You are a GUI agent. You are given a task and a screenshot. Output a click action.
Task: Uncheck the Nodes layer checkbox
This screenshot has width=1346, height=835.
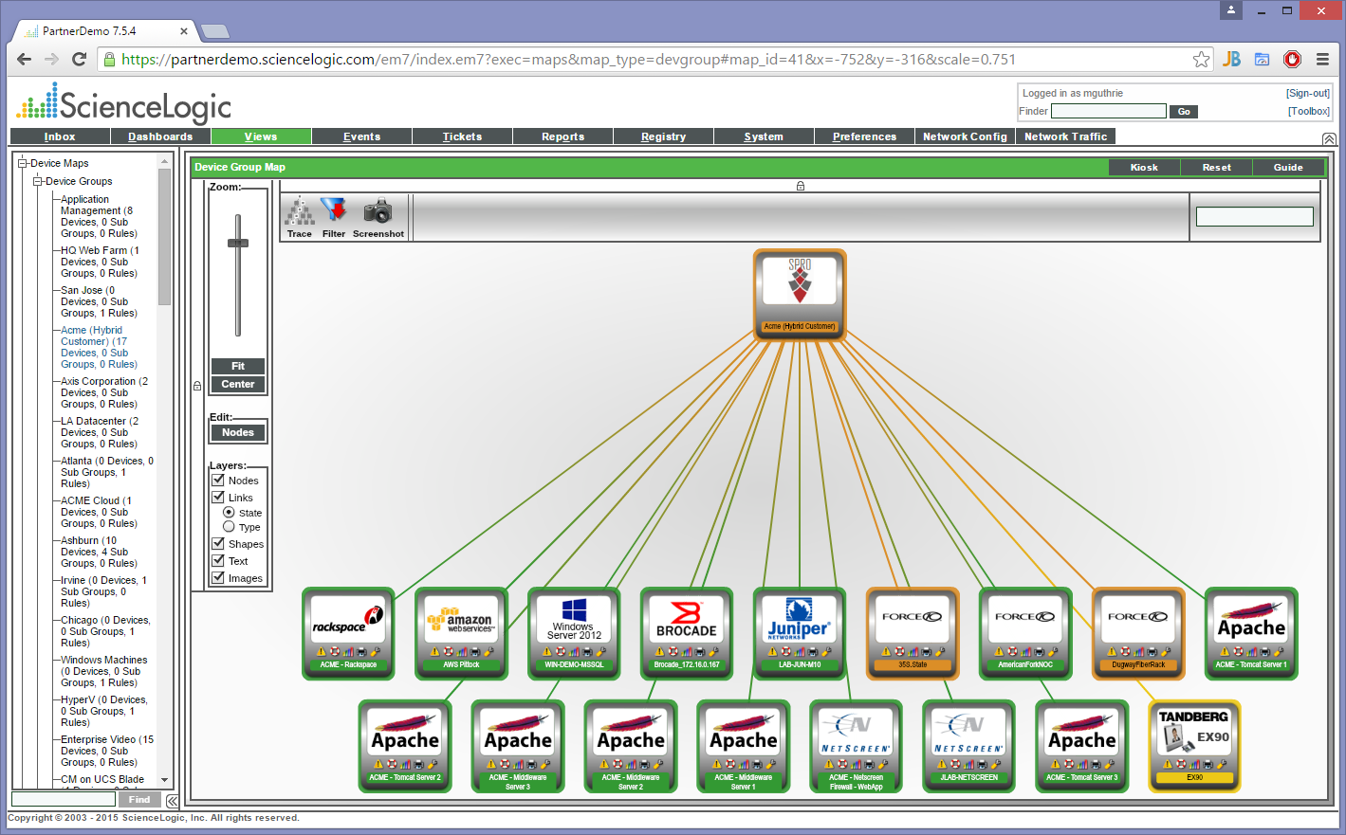[218, 481]
